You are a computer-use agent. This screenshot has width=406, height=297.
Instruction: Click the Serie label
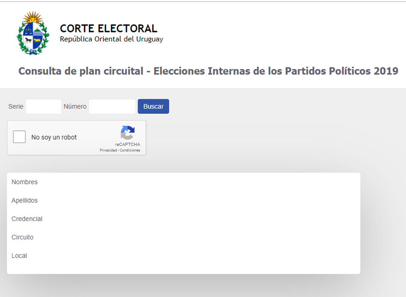[16, 107]
